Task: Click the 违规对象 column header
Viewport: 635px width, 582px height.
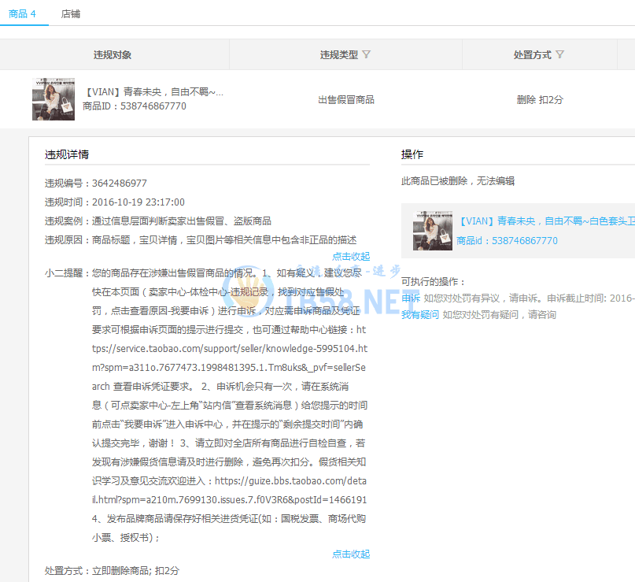Action: coord(113,55)
